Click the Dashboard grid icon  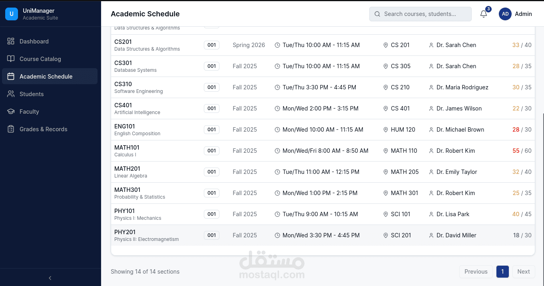pyautogui.click(x=11, y=41)
